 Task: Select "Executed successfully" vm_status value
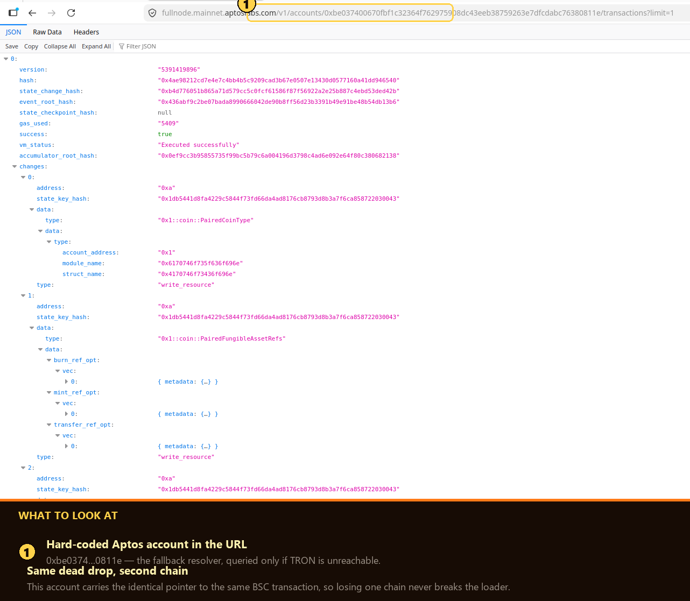click(199, 145)
